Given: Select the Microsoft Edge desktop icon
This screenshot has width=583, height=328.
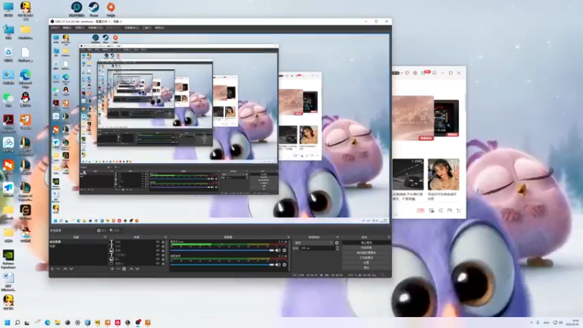Looking at the screenshot, I should (25, 78).
